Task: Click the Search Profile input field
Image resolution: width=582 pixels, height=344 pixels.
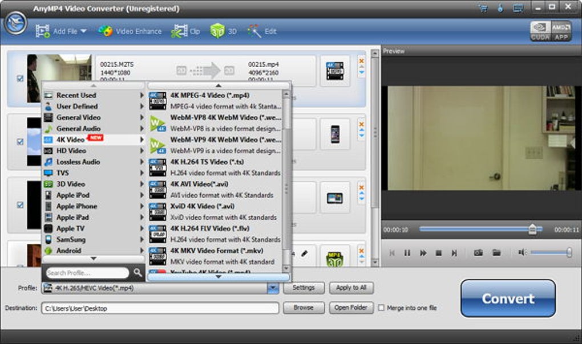Action: [87, 273]
